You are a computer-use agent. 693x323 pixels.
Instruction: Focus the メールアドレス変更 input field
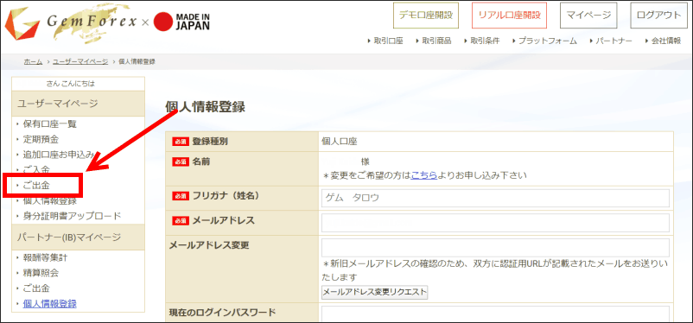tap(495, 249)
